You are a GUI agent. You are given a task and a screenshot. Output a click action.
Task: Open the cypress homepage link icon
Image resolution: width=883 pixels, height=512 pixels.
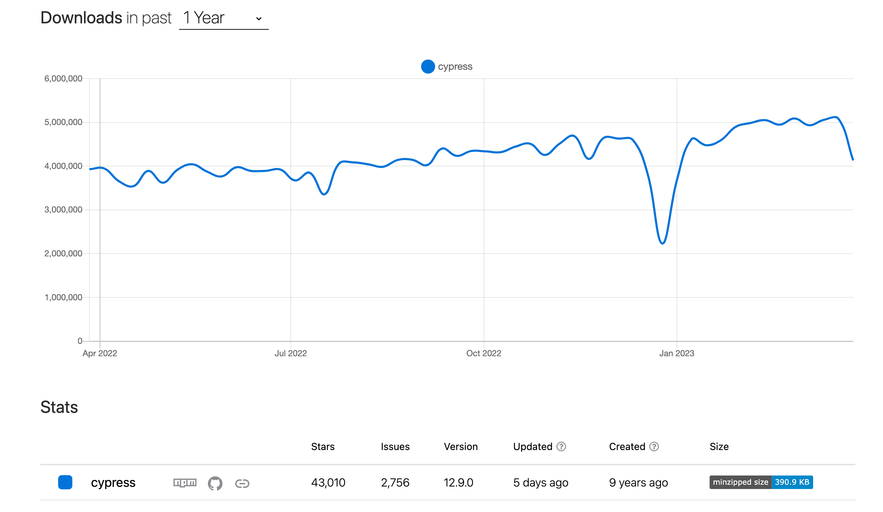click(x=242, y=483)
